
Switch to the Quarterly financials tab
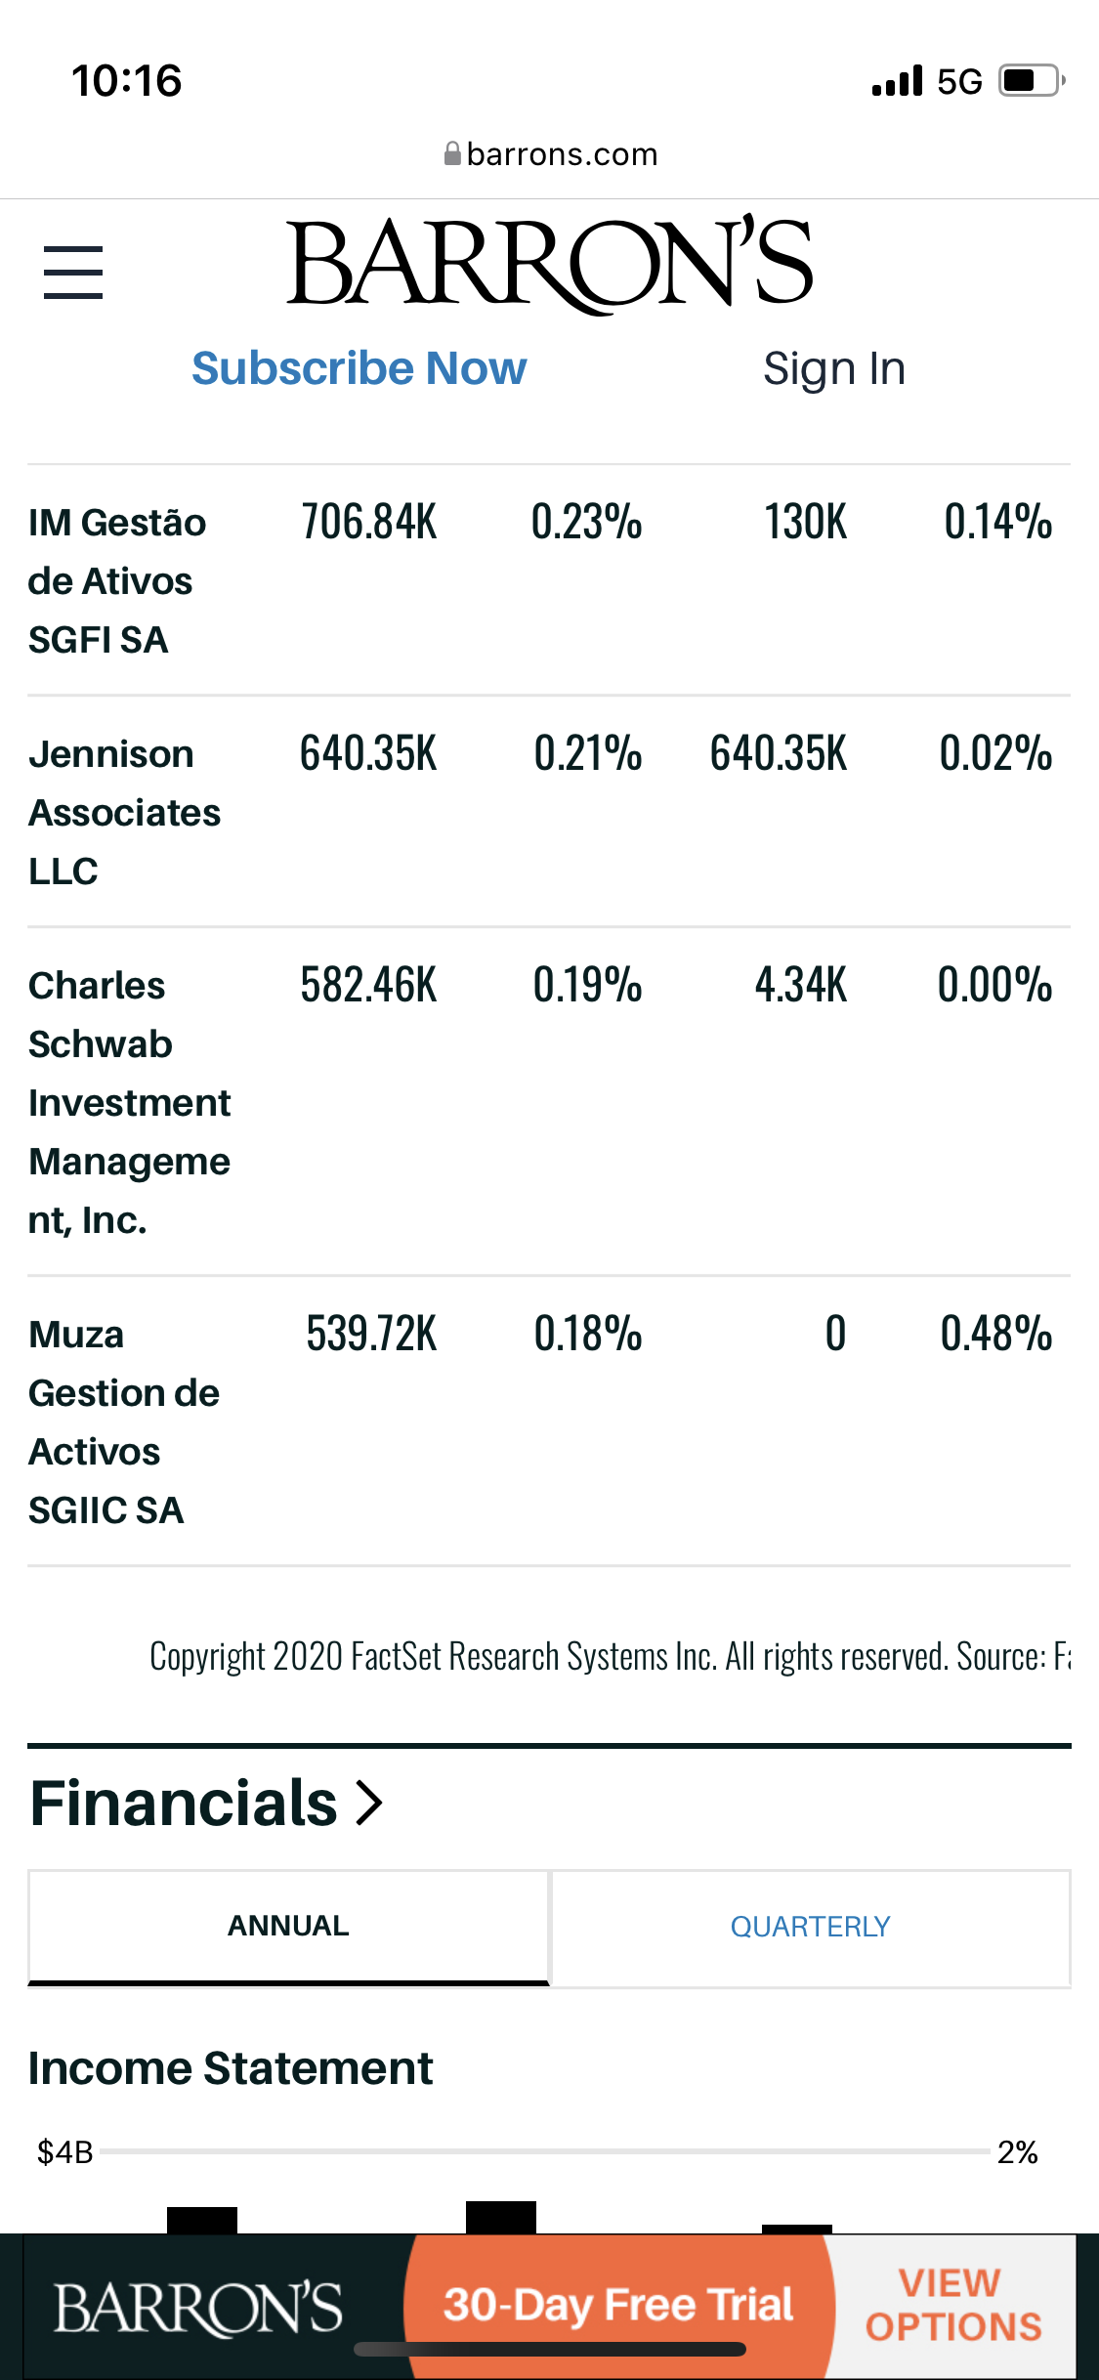click(810, 1927)
